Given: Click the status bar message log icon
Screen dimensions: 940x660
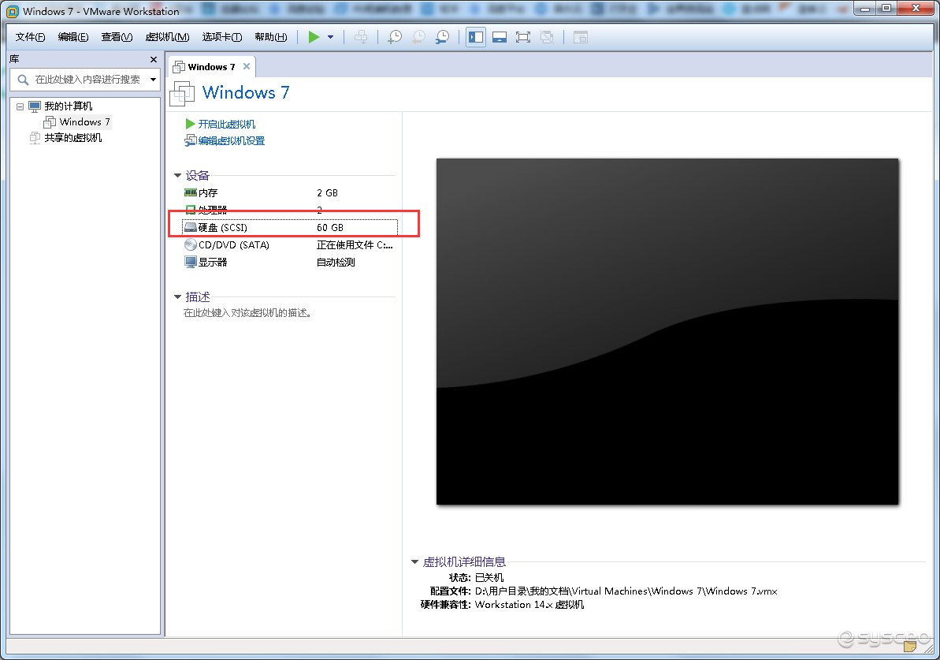Looking at the screenshot, I should [x=910, y=646].
